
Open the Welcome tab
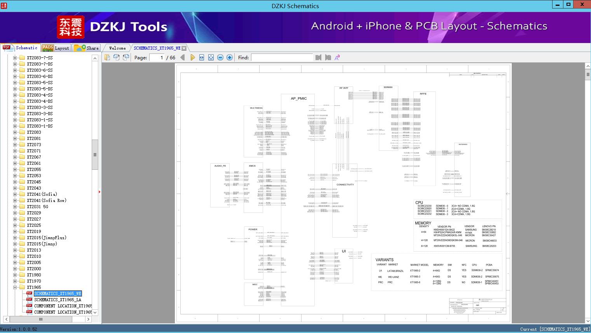point(117,48)
